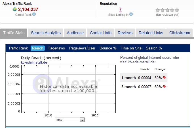Open the Search Analytics tab
The width and height of the screenshot is (194, 128).
pos(46,33)
